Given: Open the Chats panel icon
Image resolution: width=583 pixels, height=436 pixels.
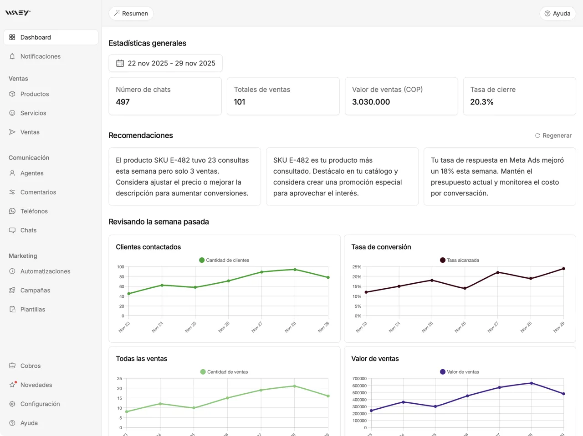Looking at the screenshot, I should coord(12,230).
